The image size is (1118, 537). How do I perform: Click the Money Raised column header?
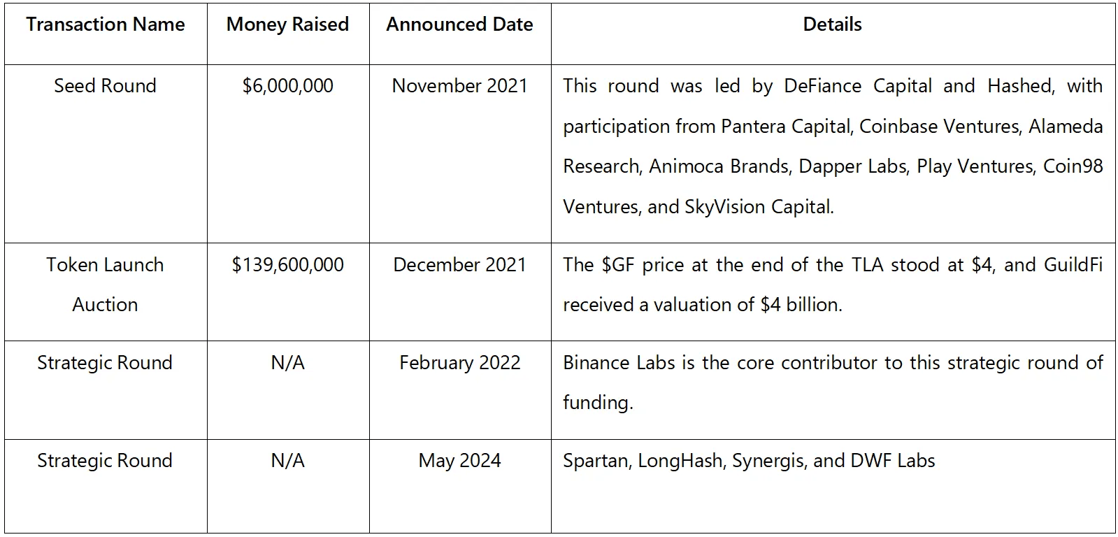287,24
